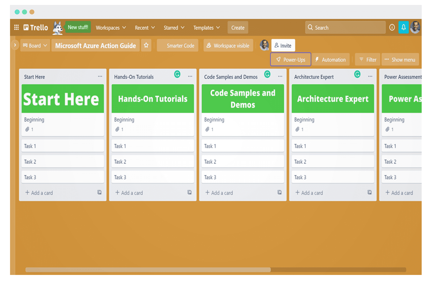This screenshot has height=286, width=428.
Task: Click the New stuff! badge
Action: pos(78,27)
